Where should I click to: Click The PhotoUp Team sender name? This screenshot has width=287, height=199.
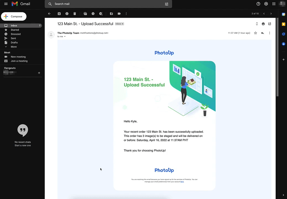click(x=68, y=33)
